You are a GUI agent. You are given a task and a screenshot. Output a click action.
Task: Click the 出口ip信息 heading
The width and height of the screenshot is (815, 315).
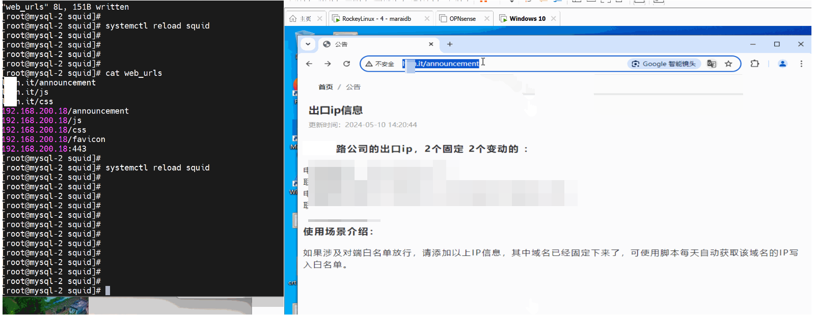336,110
